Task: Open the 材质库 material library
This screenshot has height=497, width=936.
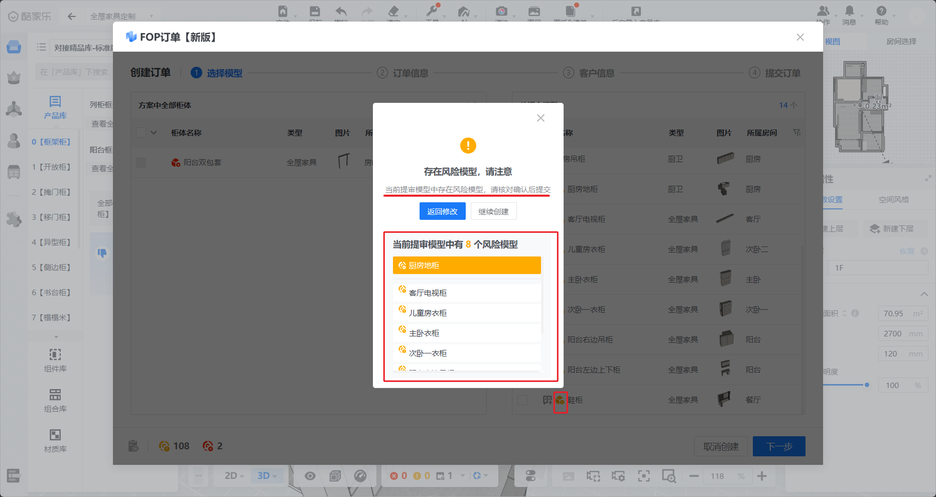Action: click(55, 440)
